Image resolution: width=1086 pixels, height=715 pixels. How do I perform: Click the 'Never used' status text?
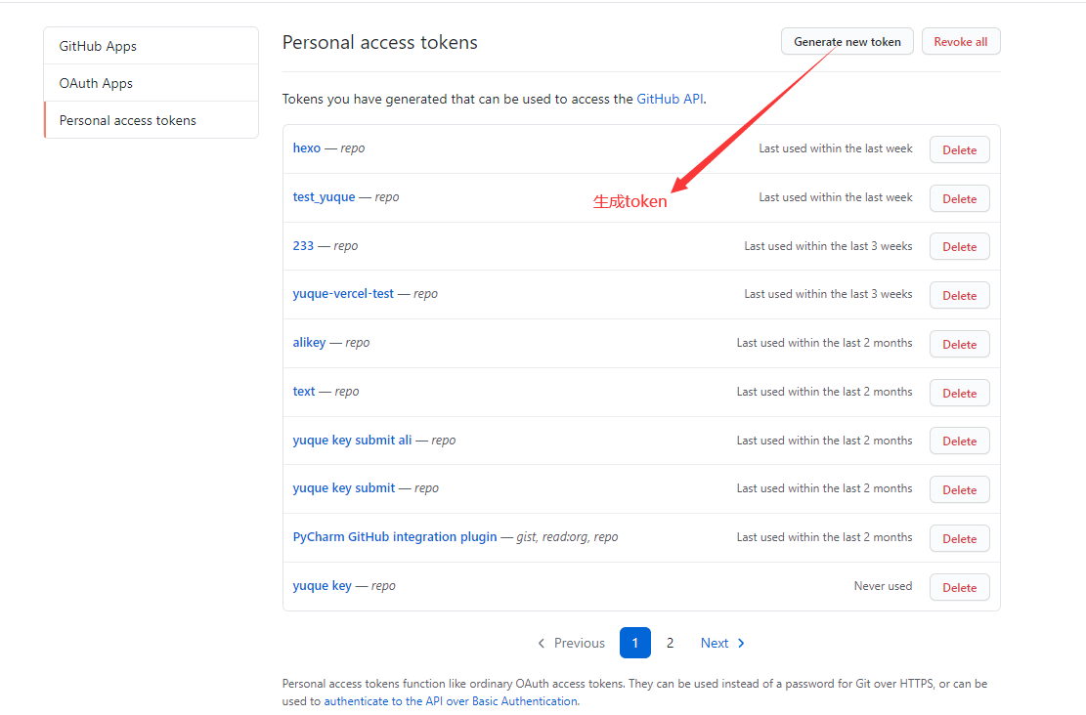883,585
